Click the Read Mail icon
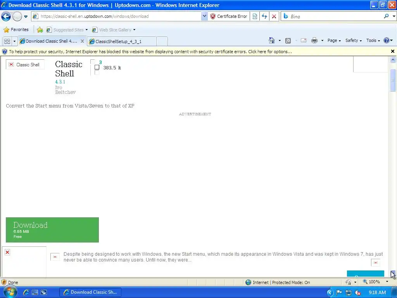This screenshot has height=298, width=397. coord(303,40)
